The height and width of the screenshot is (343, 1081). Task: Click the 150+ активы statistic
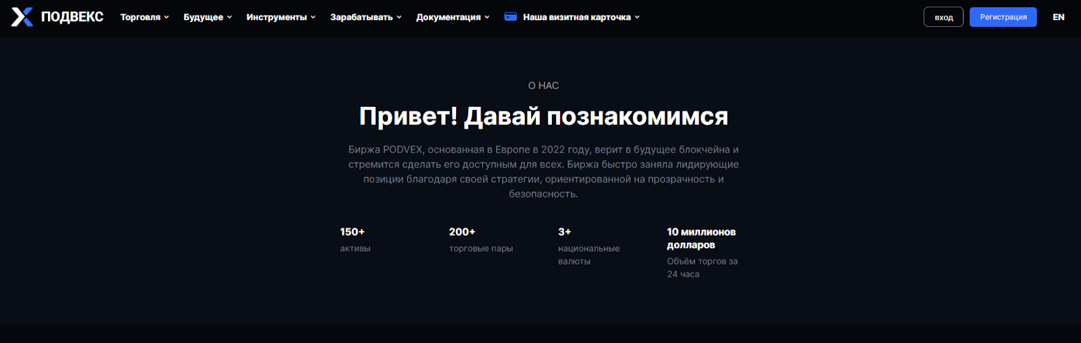click(x=355, y=240)
